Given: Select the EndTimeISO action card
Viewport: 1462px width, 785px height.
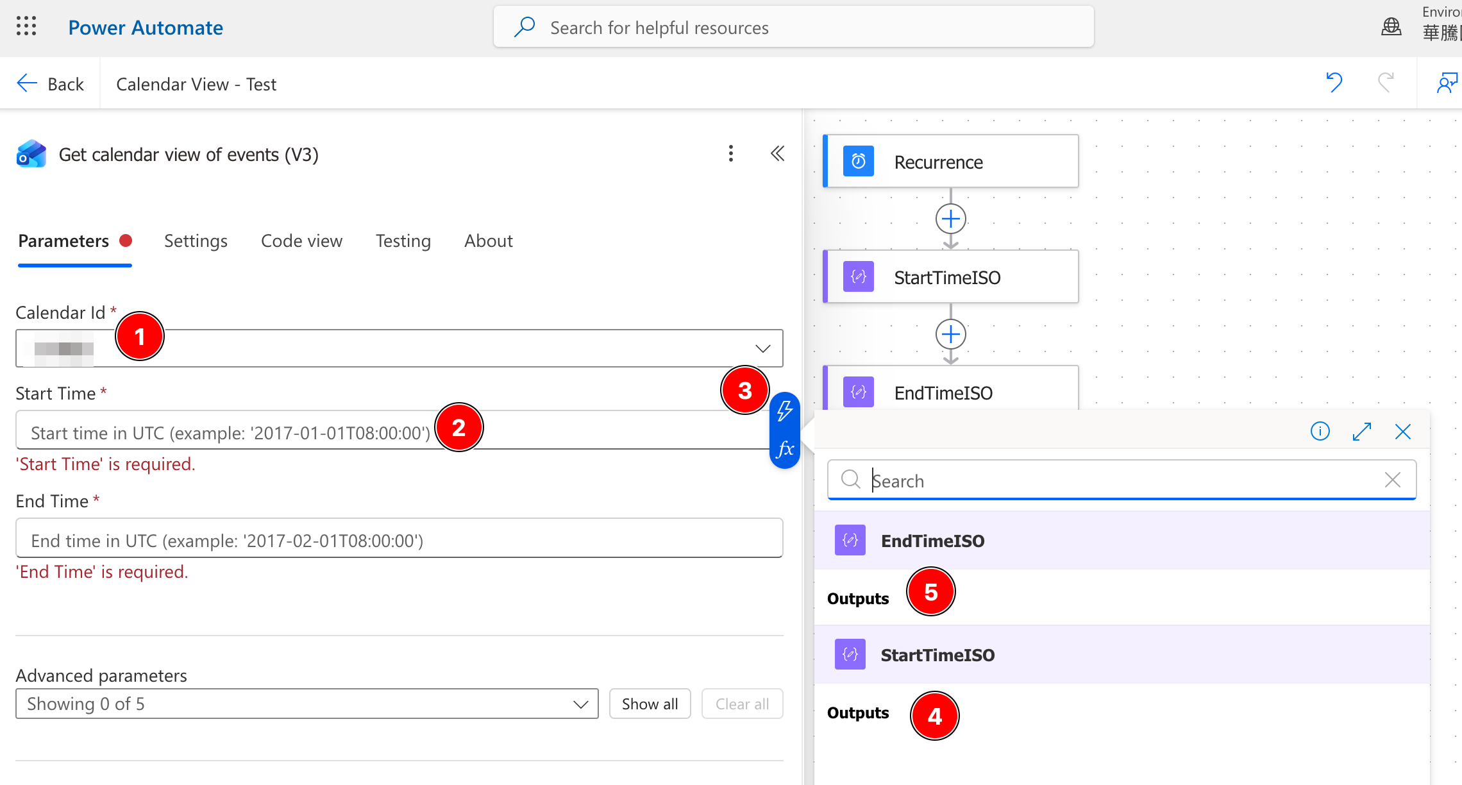Looking at the screenshot, I should pyautogui.click(x=950, y=389).
